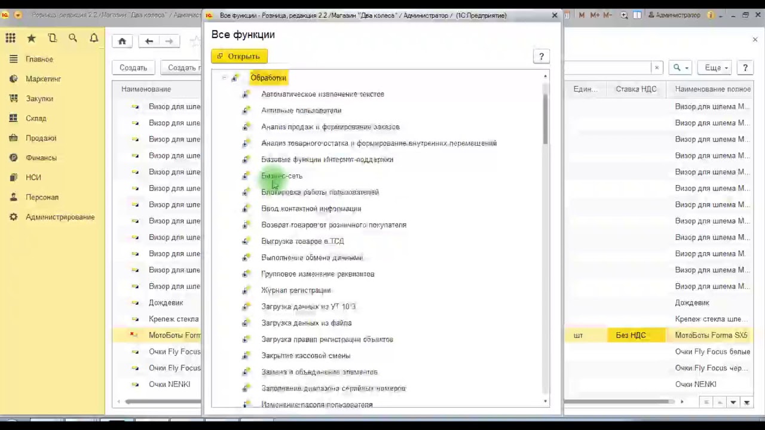Select Анализ продаж и формирование заказов

tap(330, 127)
